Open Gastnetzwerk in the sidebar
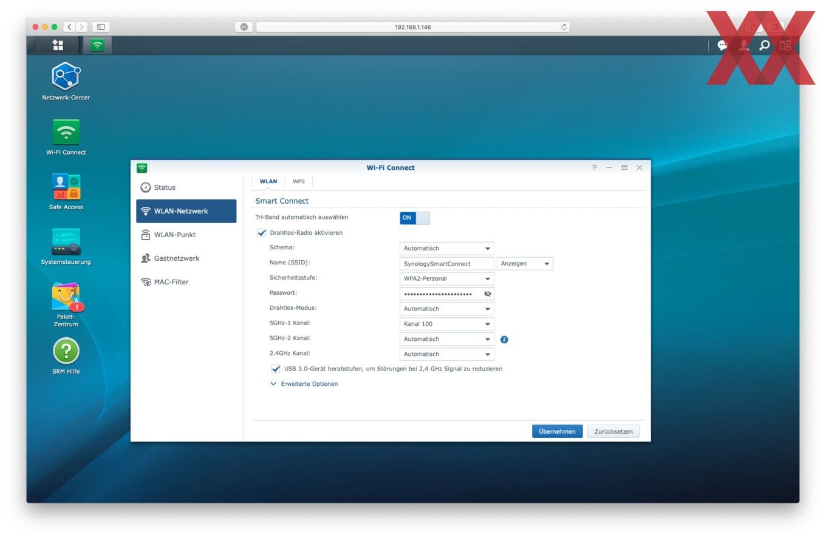This screenshot has width=826, height=538. tap(186, 258)
